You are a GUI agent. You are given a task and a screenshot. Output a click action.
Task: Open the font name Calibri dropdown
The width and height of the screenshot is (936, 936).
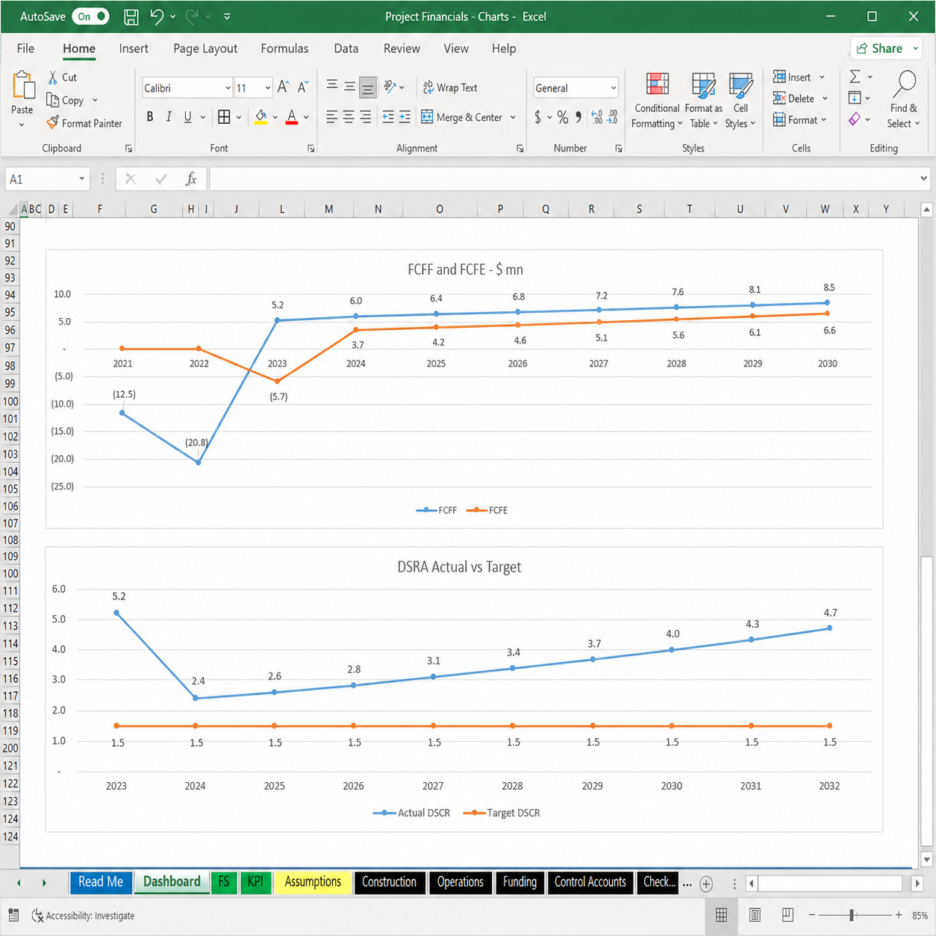coord(228,88)
